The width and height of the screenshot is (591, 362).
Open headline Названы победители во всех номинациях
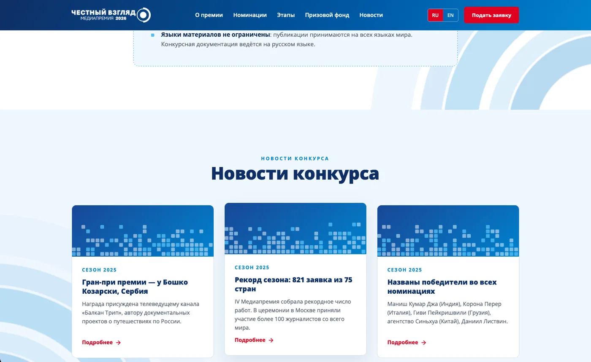click(442, 287)
